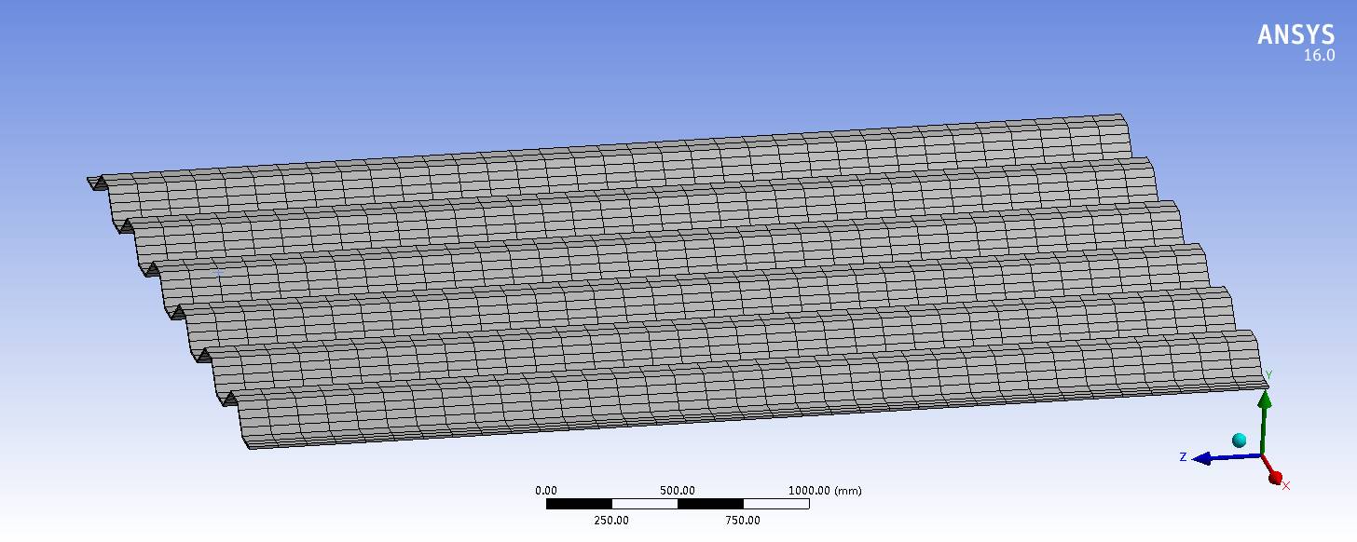
Task: Click the red X letter label
Action: 1287,485
